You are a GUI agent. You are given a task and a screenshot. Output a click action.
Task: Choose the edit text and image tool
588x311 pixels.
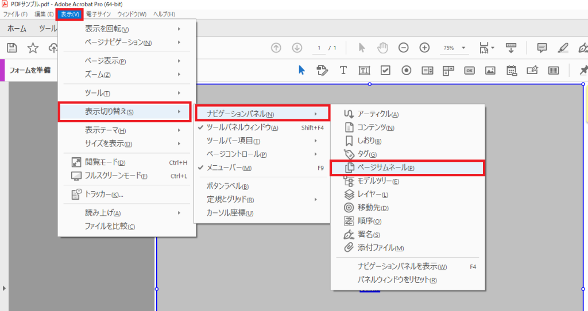pos(322,70)
